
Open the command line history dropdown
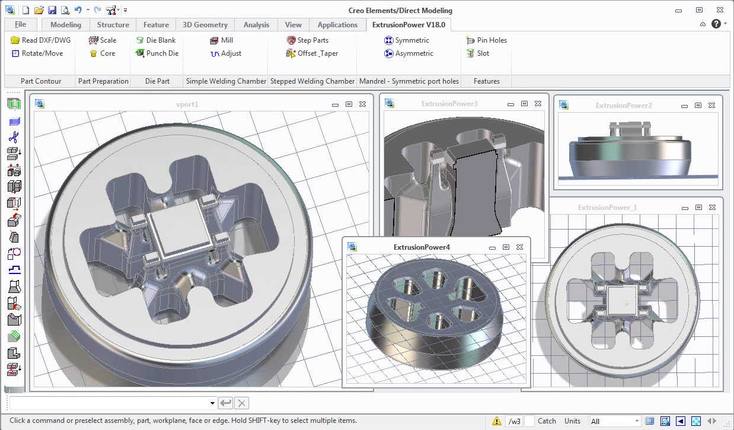pyautogui.click(x=212, y=403)
